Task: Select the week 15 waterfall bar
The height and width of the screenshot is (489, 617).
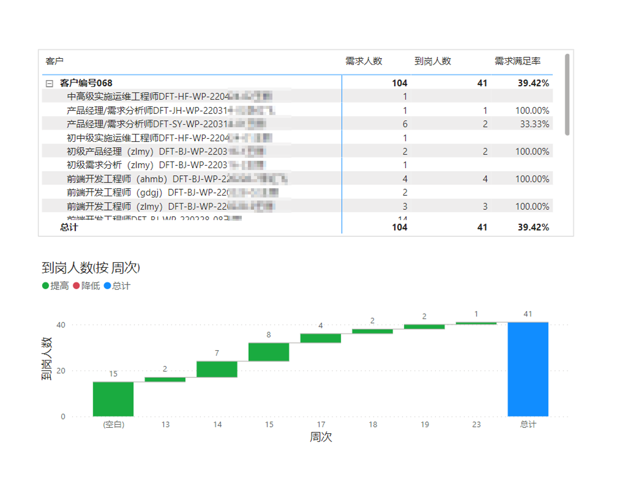Action: point(269,352)
